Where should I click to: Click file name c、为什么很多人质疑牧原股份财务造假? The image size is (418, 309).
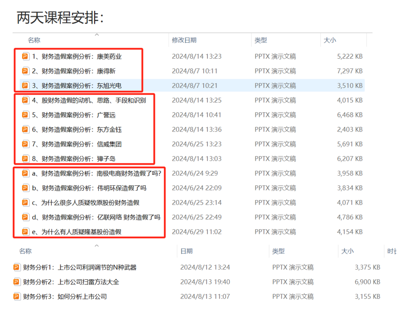[86, 203]
